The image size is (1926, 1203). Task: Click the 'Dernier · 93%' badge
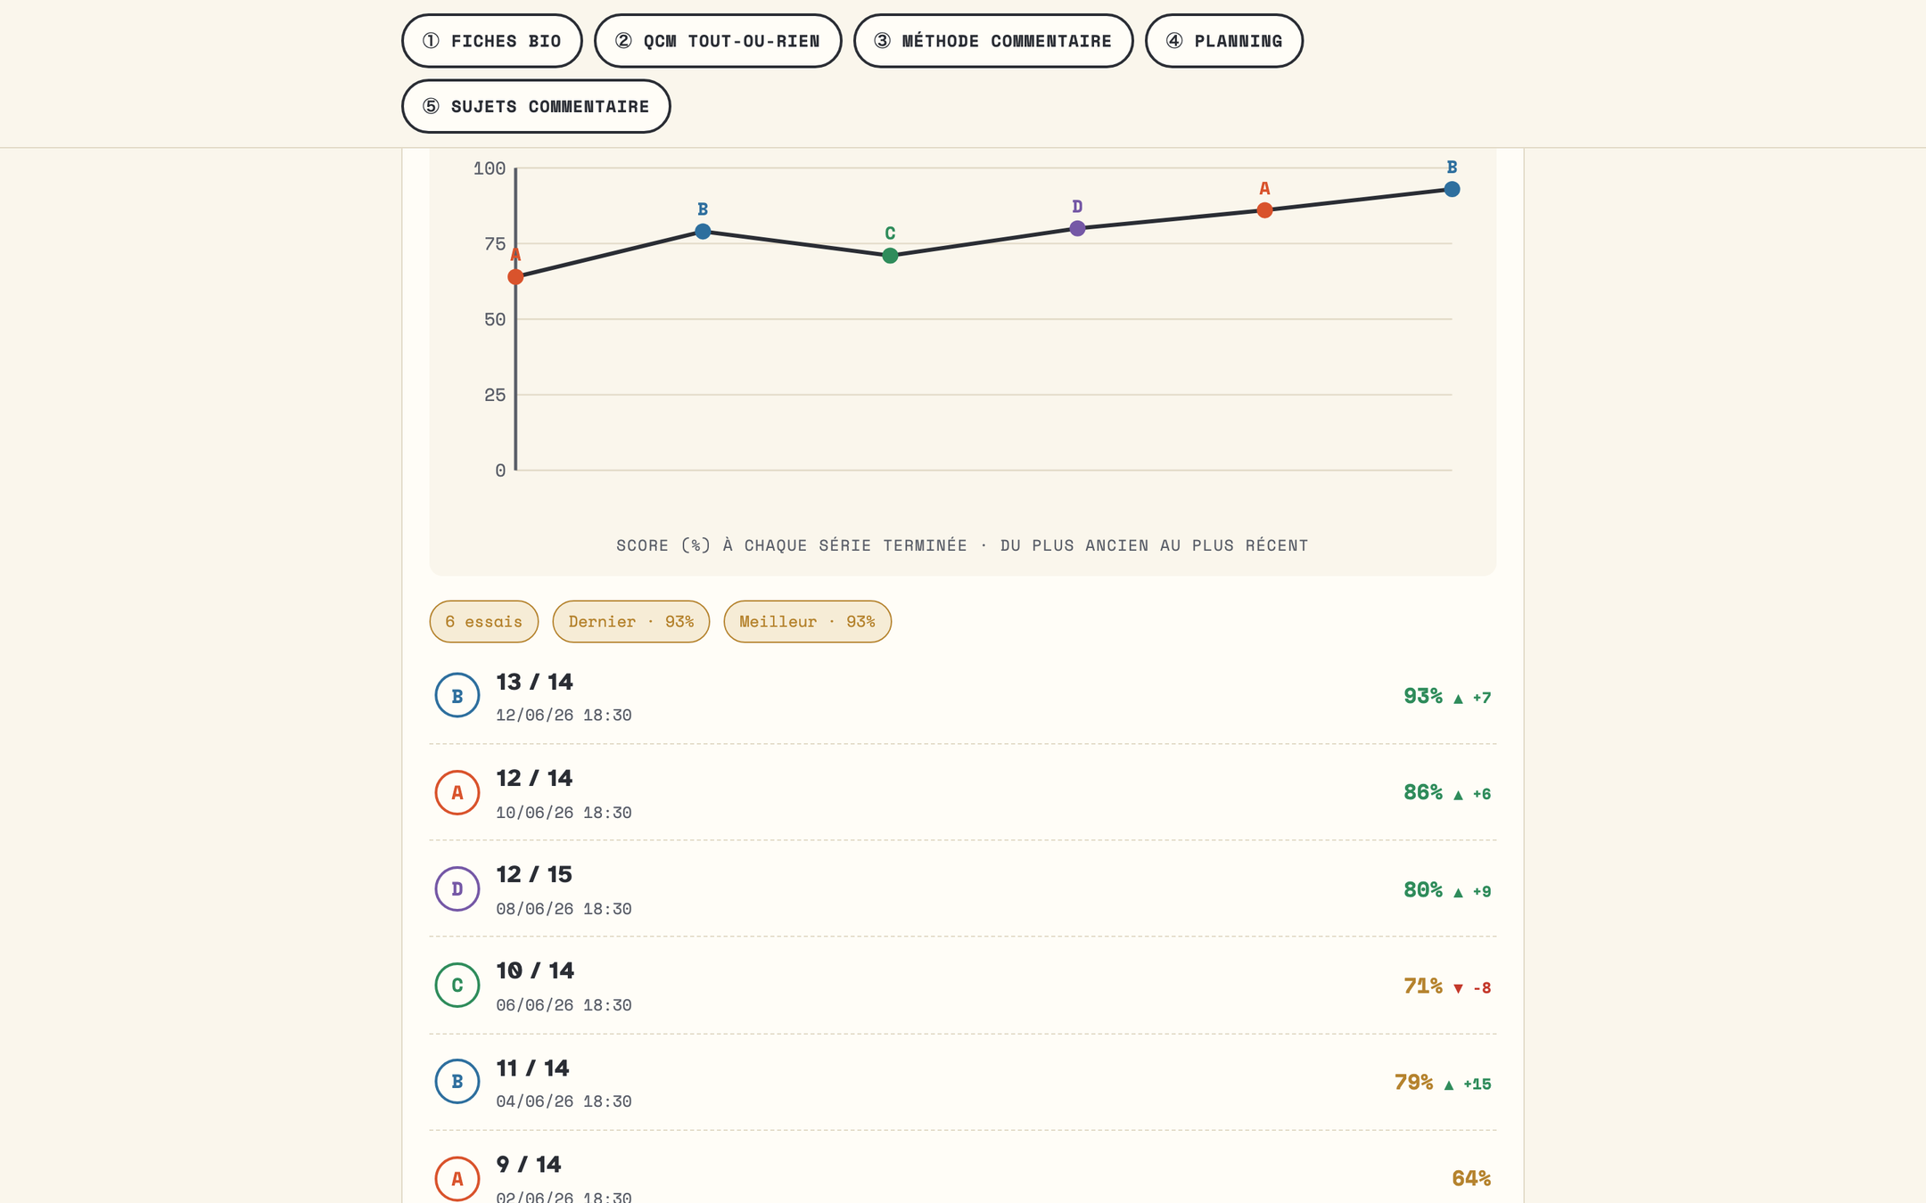[x=631, y=622]
